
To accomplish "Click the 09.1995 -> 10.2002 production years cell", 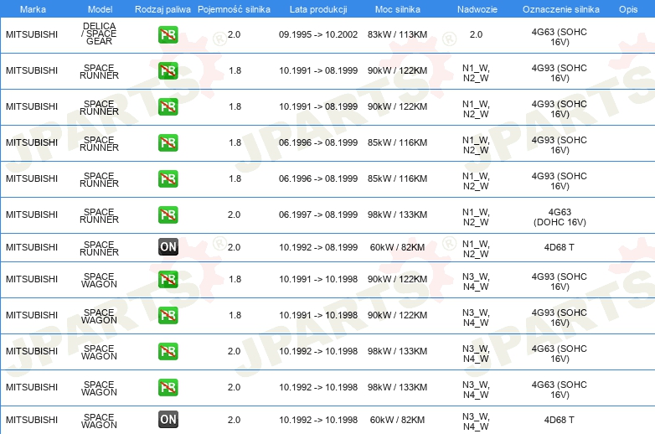I will [318, 34].
